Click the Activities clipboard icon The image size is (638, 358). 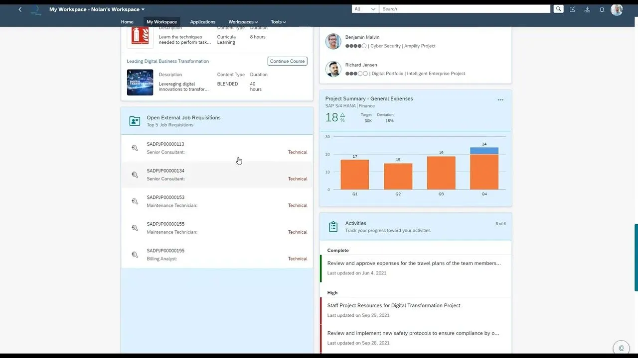click(333, 227)
